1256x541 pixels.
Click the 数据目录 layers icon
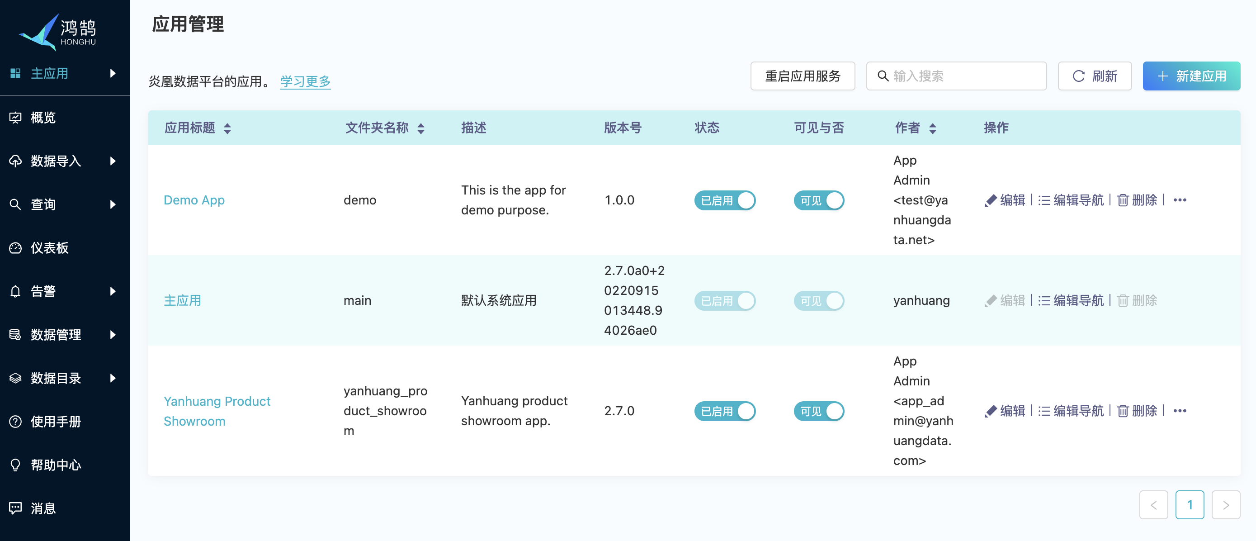16,378
